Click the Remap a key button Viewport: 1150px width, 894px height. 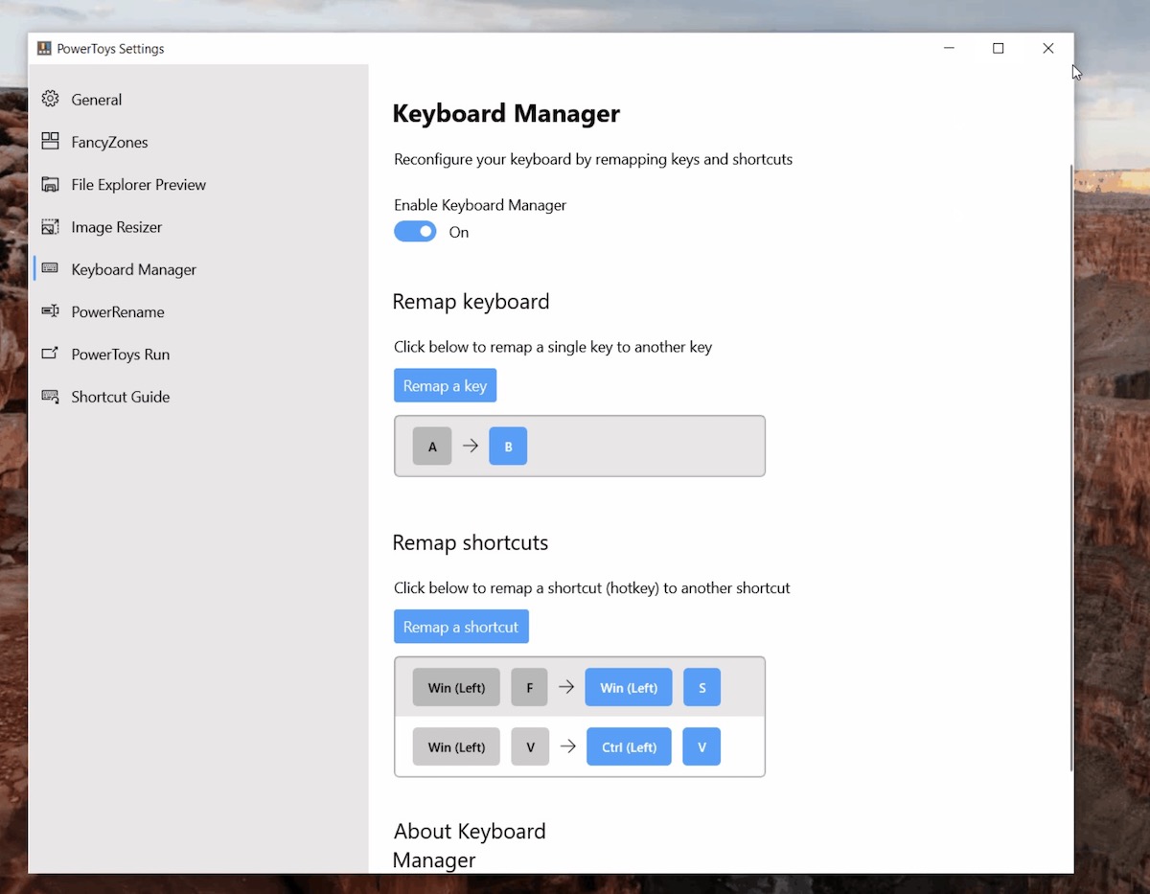tap(445, 385)
